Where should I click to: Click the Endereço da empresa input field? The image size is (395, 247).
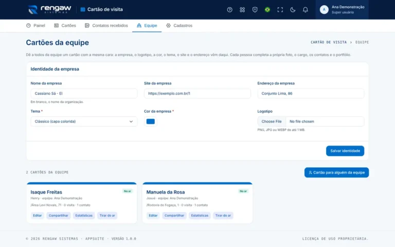311,94
